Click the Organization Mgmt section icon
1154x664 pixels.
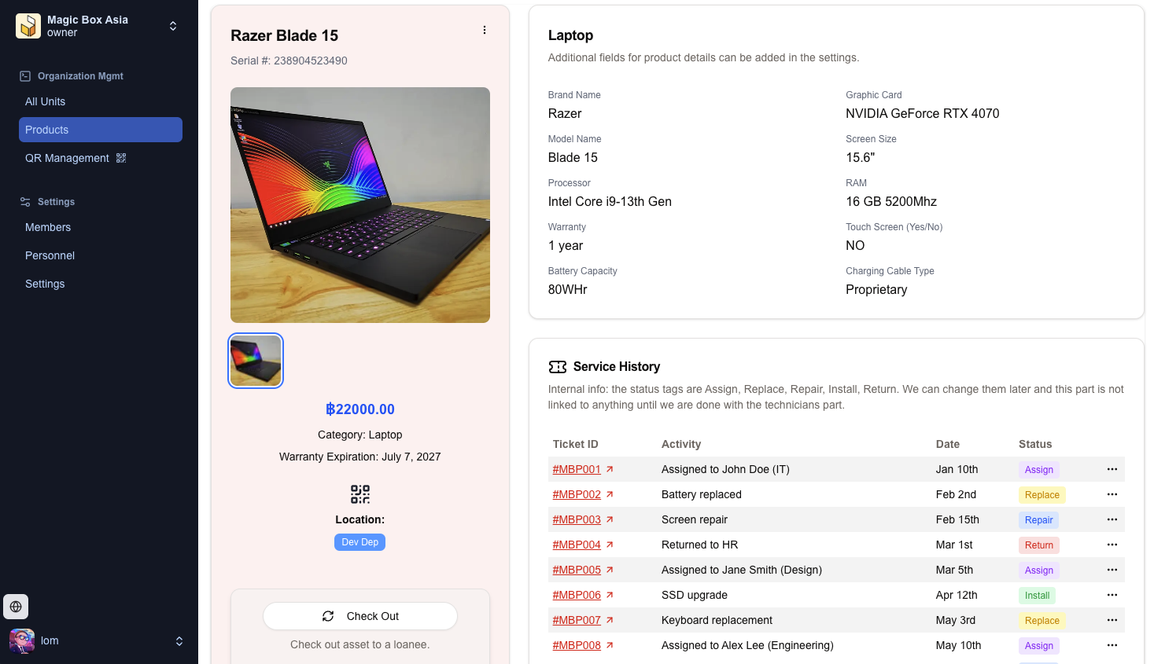[x=24, y=75]
